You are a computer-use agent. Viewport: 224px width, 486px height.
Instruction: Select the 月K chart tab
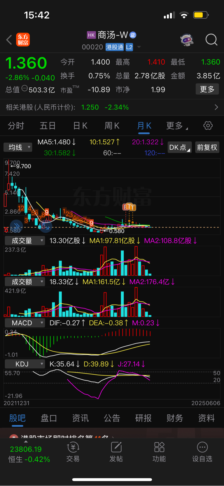144,126
